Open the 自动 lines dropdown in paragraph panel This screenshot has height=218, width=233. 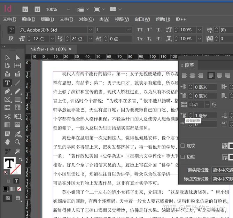pyautogui.click(x=208, y=104)
